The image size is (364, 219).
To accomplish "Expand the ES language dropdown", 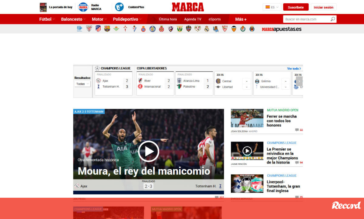I will [x=272, y=7].
